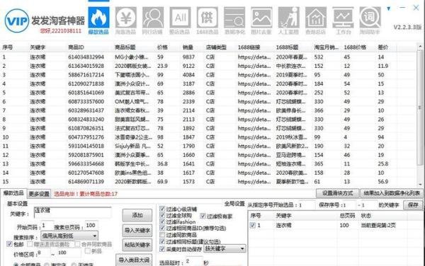Sort by the 销量 column header
The height and width of the screenshot is (266, 425).
point(188,47)
